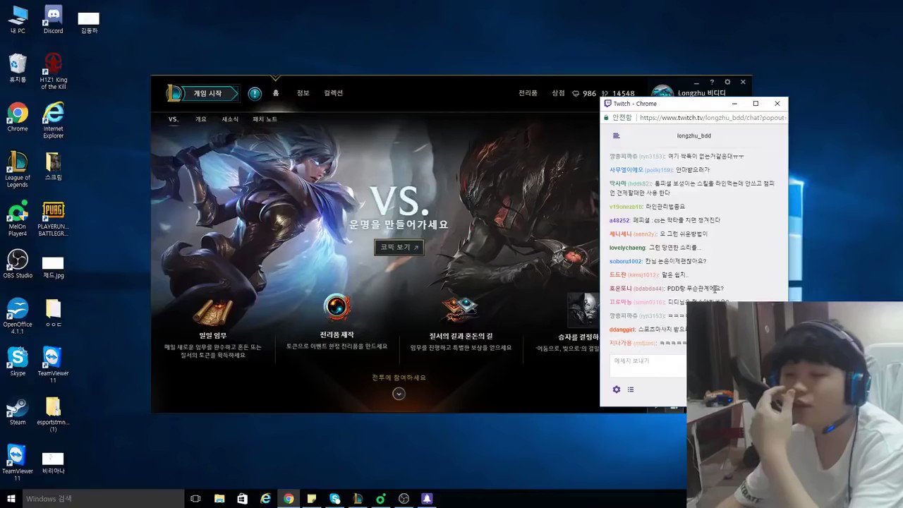Open League client settings gear
Screen dimensions: 903x508
click(x=727, y=82)
